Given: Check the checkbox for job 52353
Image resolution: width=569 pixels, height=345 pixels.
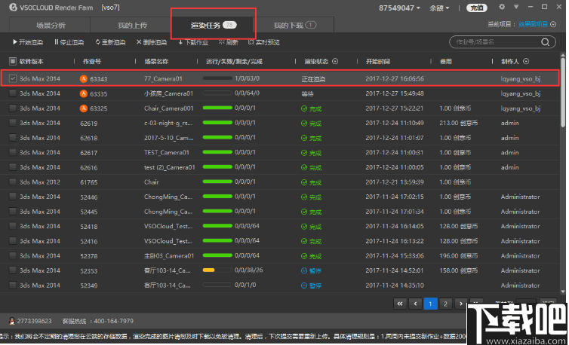Looking at the screenshot, I should (13, 270).
